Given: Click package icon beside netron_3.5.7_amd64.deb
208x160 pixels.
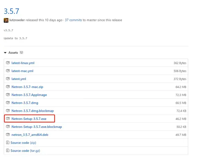Looking at the screenshot, I should pos(8,135).
